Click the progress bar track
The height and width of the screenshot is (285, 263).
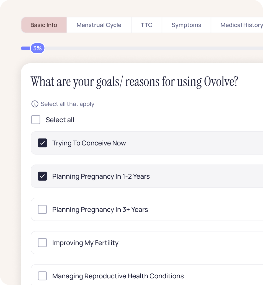(152, 48)
